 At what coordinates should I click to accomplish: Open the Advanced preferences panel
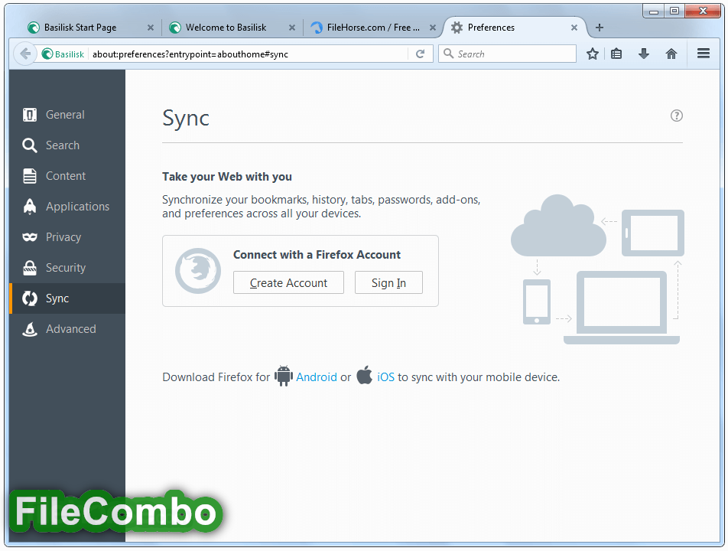[67, 329]
